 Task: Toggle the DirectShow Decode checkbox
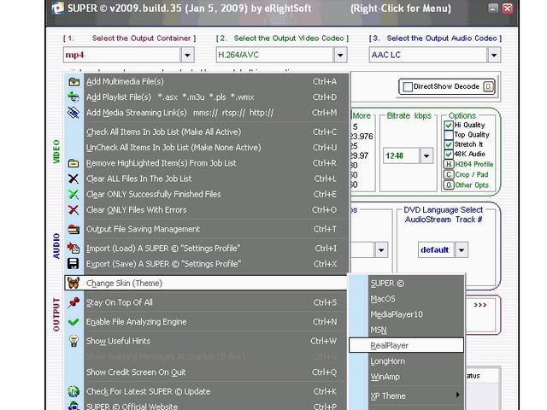coord(408,86)
